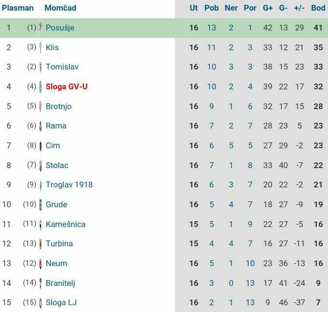
Task: Click the Neum club crest icon
Action: click(41, 263)
